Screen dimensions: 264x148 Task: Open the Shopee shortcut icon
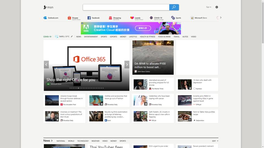[x=69, y=18]
